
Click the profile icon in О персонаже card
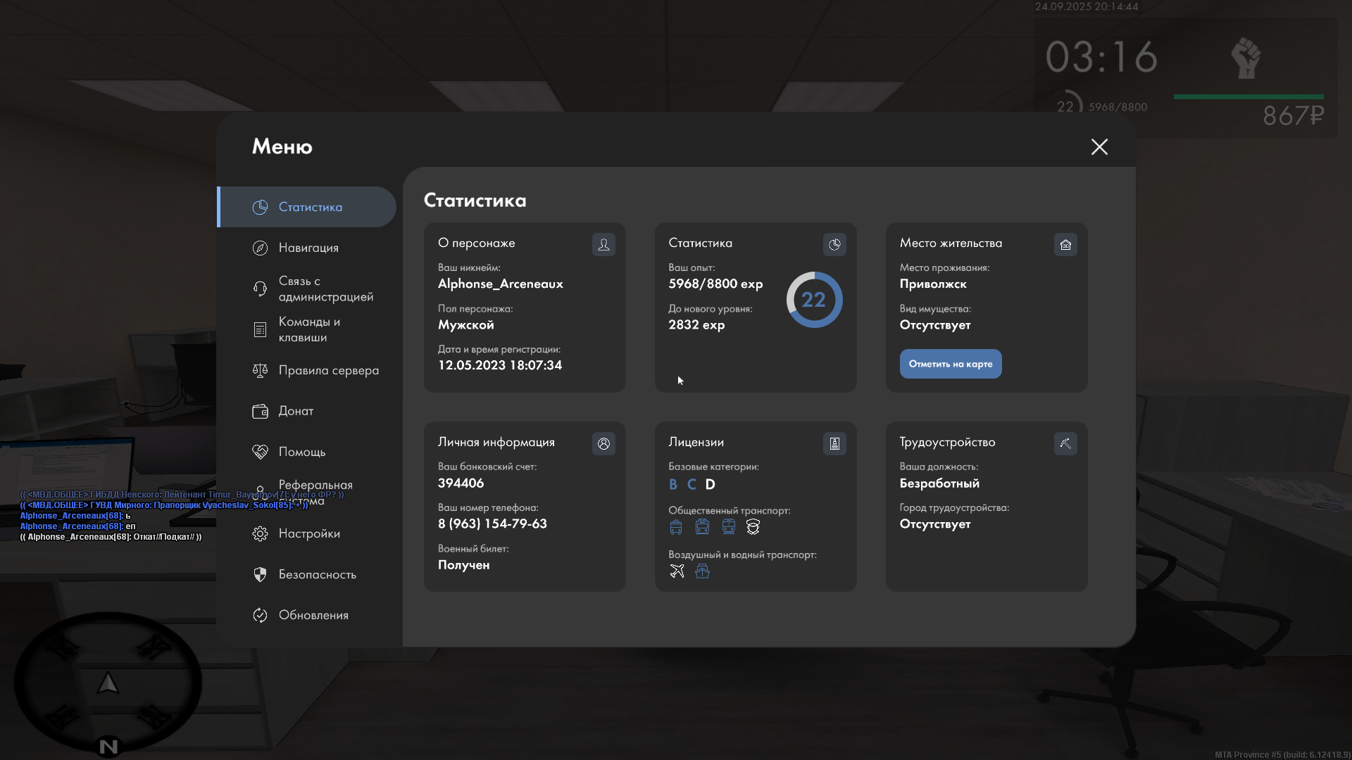[603, 245]
